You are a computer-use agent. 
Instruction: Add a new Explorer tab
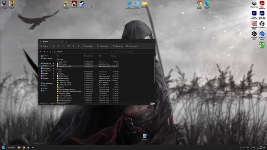coord(67,42)
